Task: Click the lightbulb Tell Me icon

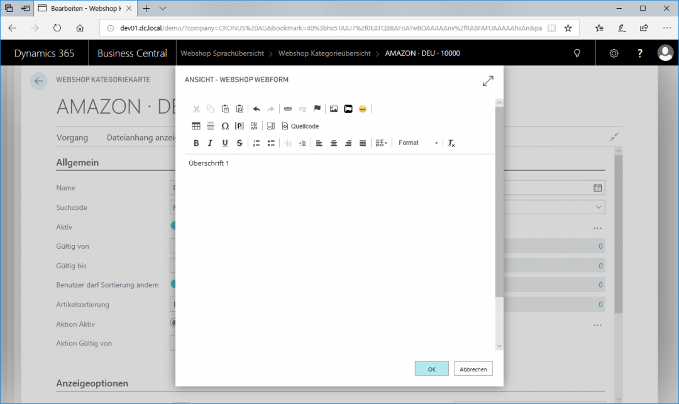Action: click(x=577, y=53)
